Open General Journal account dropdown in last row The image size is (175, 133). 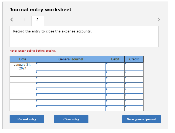click(x=71, y=108)
